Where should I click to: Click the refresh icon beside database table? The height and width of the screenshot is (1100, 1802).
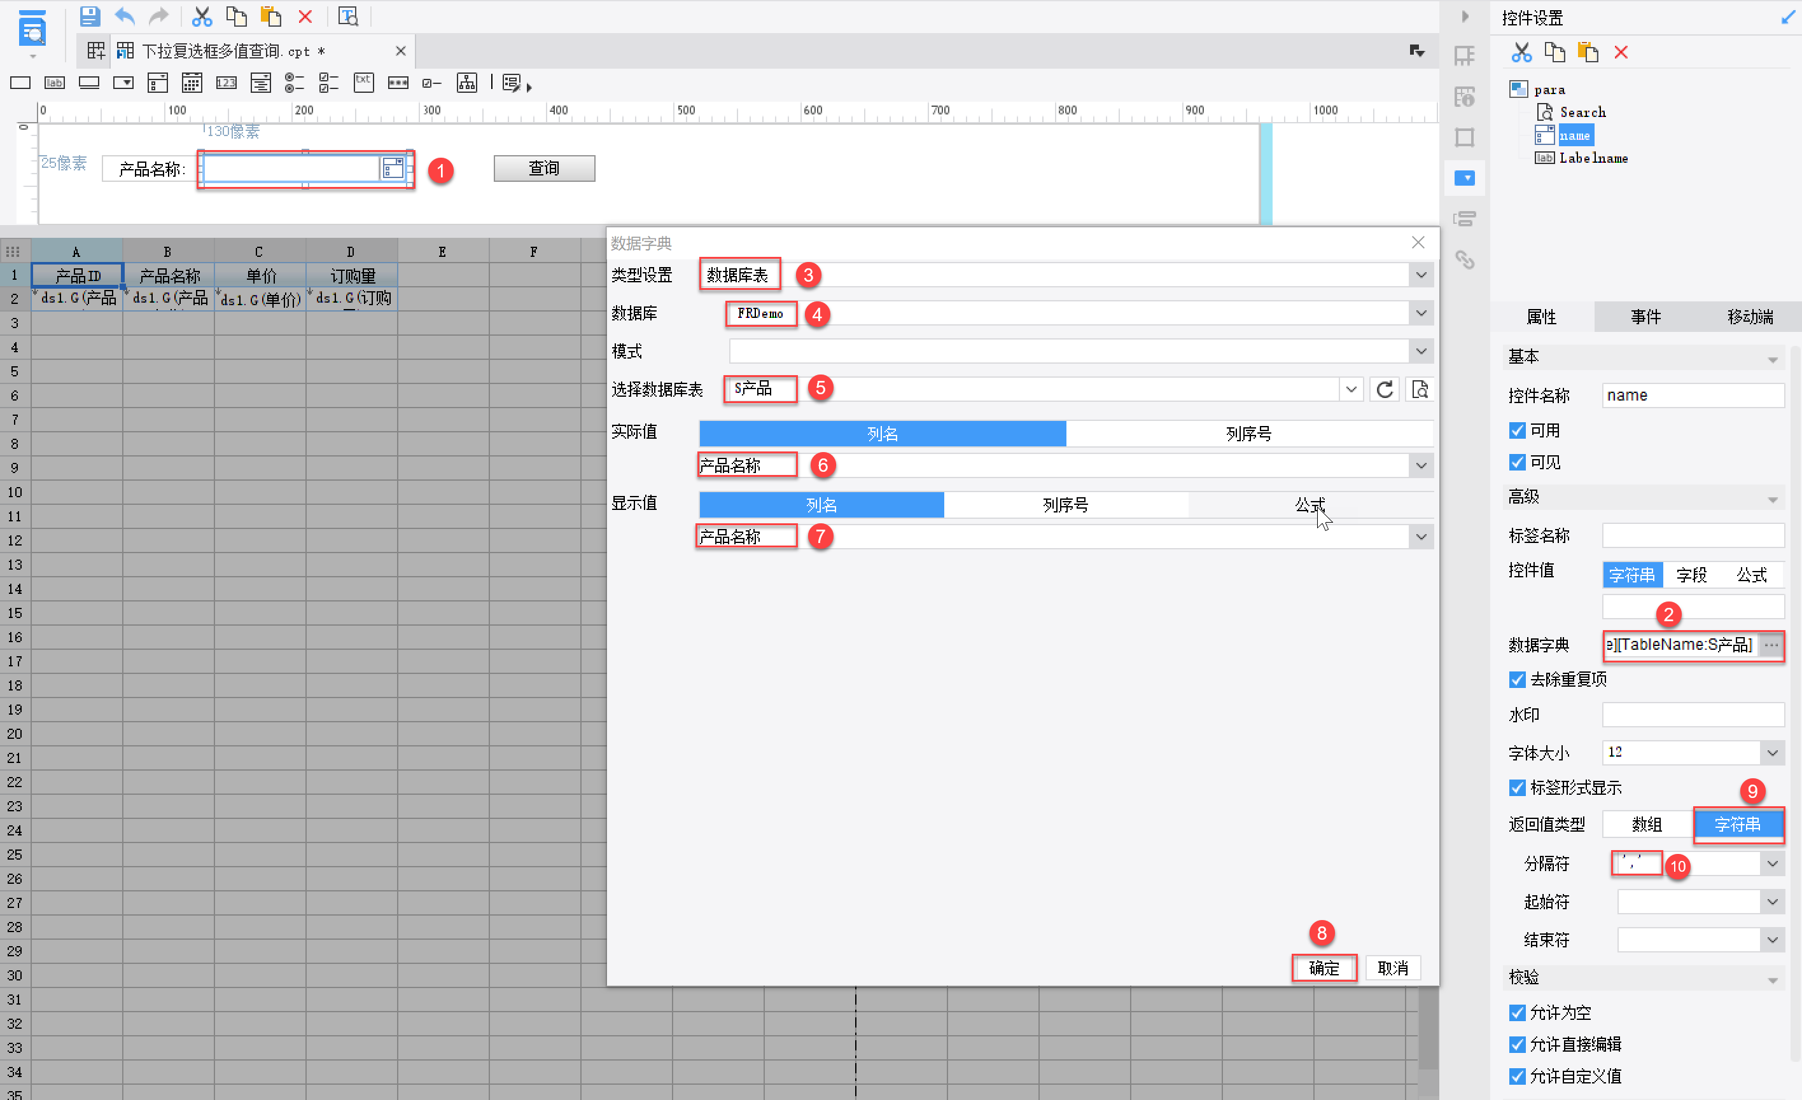coord(1385,390)
